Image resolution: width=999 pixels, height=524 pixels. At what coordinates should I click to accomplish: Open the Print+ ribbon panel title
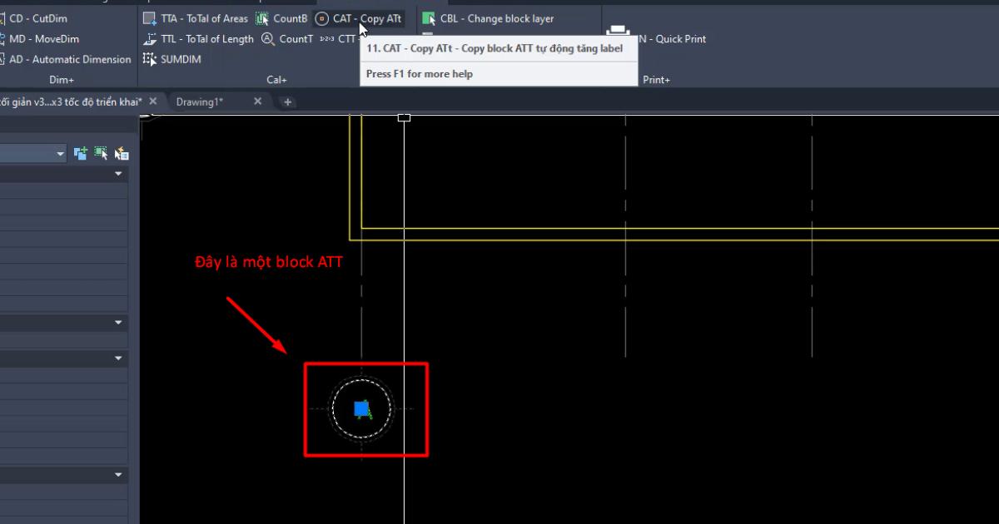pyautogui.click(x=656, y=80)
